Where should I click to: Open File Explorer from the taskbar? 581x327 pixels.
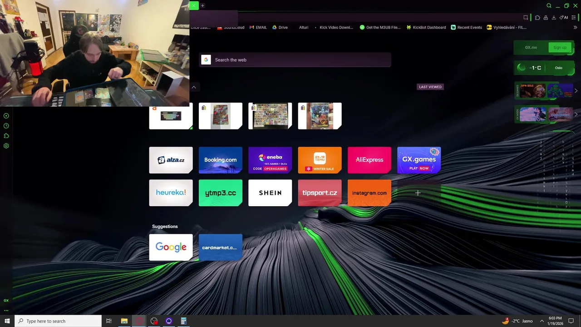124,321
